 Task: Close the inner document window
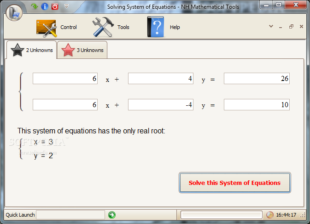coord(301,26)
